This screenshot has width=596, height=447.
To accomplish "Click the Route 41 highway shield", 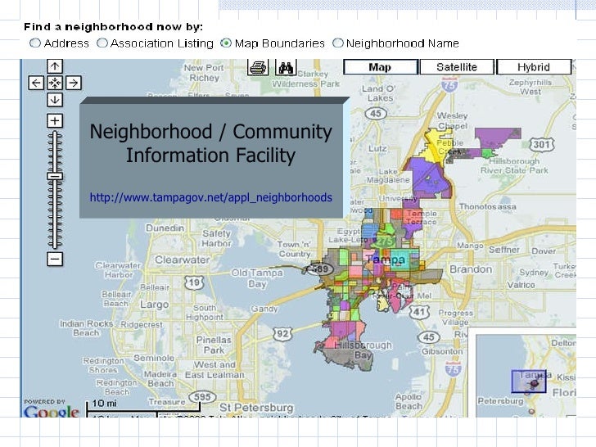I will click(419, 313).
